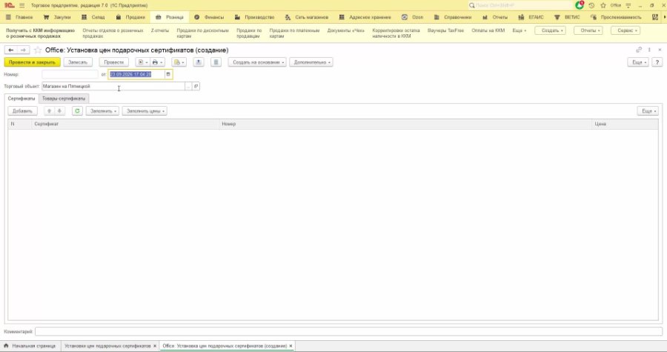The image size is (667, 352).
Task: Open favorites star in title bar
Action: [603, 5]
